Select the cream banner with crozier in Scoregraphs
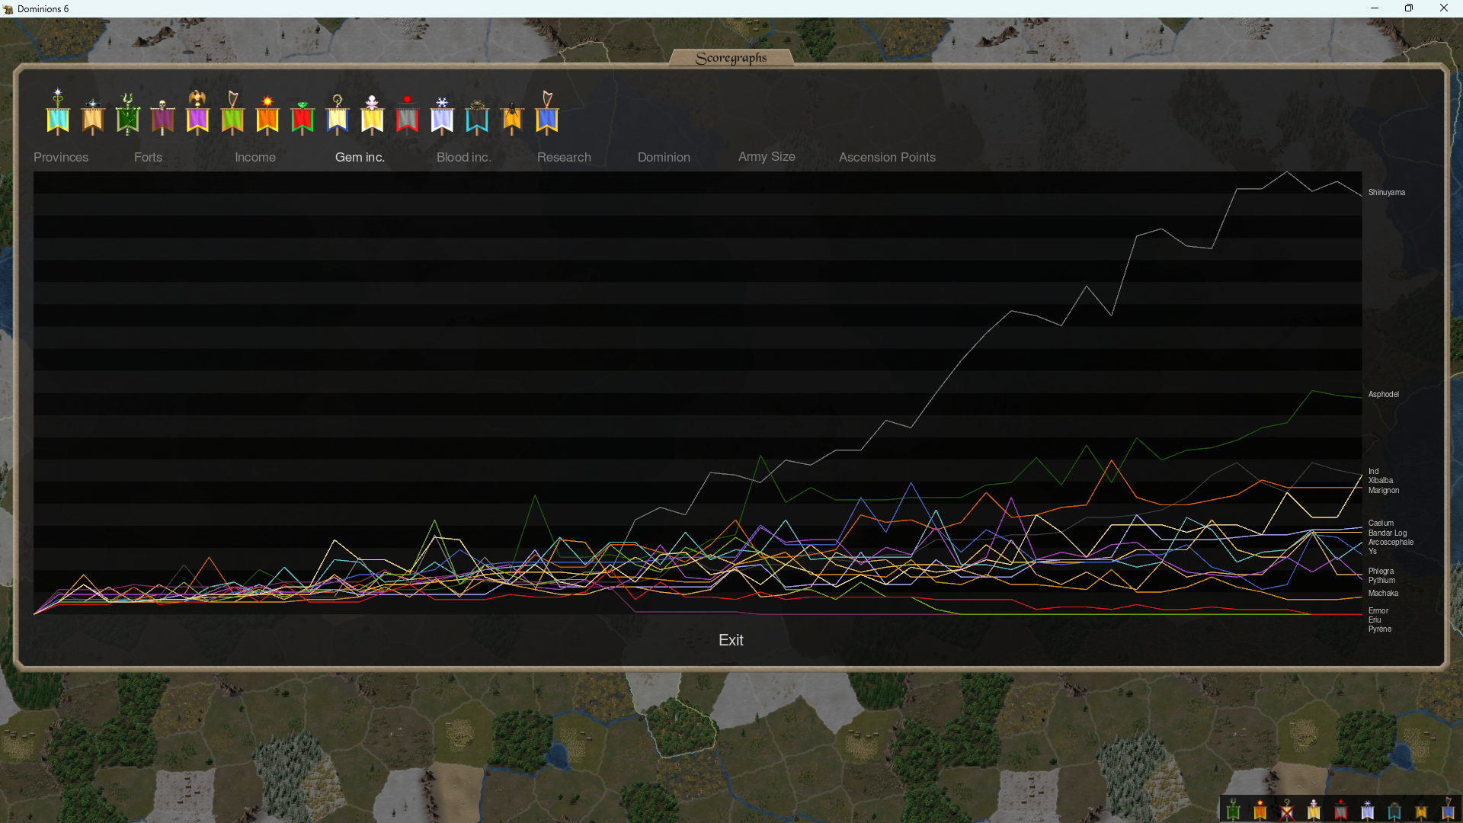This screenshot has width=1463, height=823. point(338,115)
